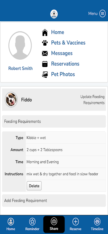The width and height of the screenshot is (108, 234).
Task: Open the Pets & Vaccines link
Action: (x=68, y=43)
